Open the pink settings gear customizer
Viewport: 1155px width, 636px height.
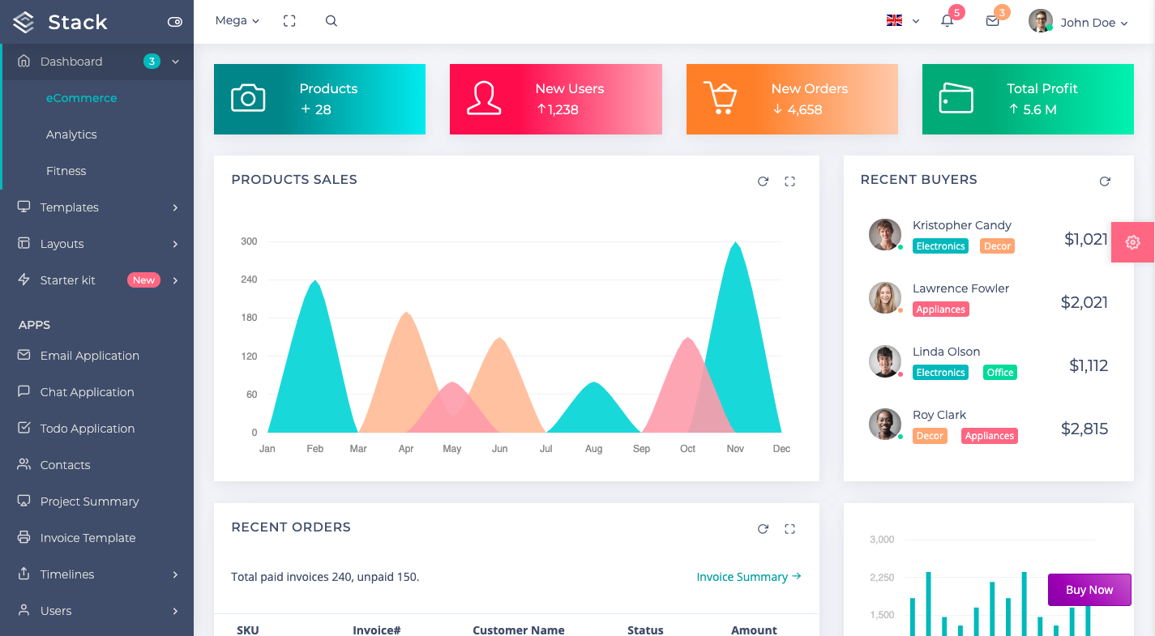[1133, 242]
